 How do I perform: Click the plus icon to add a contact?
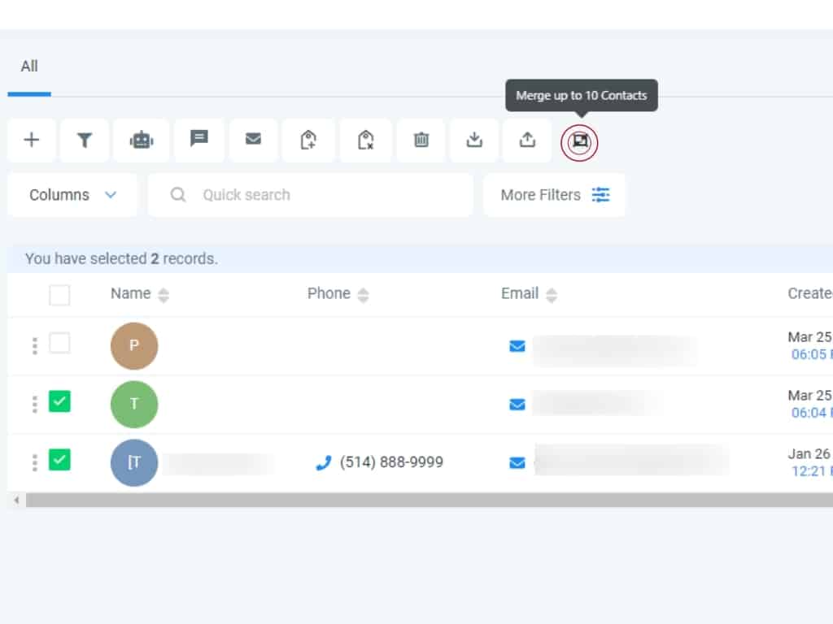(32, 140)
